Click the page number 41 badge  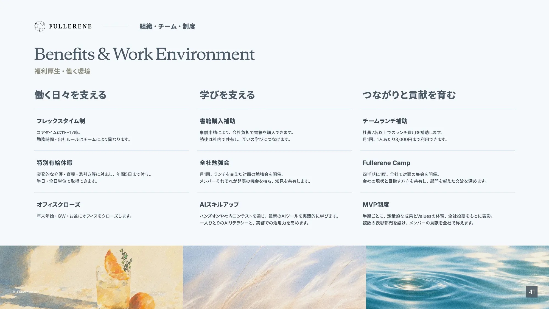[532, 292]
